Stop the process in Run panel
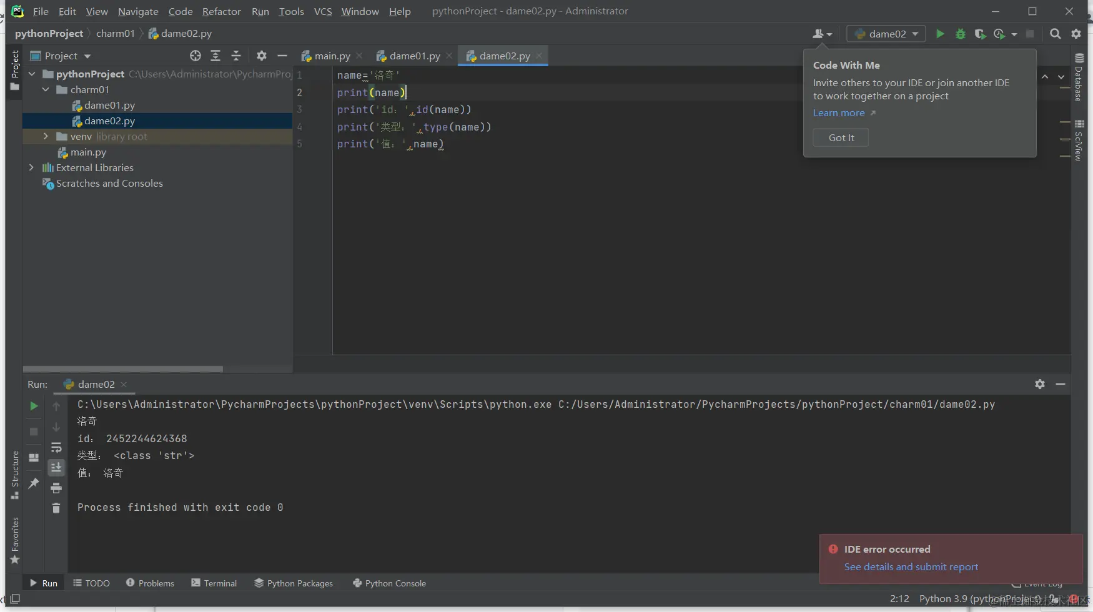Screen dimensions: 1093x612 (34, 432)
